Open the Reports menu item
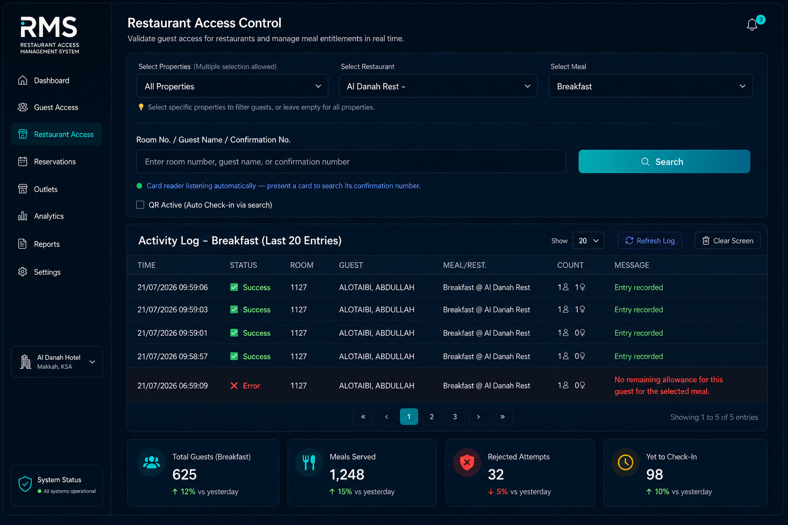 56,244
